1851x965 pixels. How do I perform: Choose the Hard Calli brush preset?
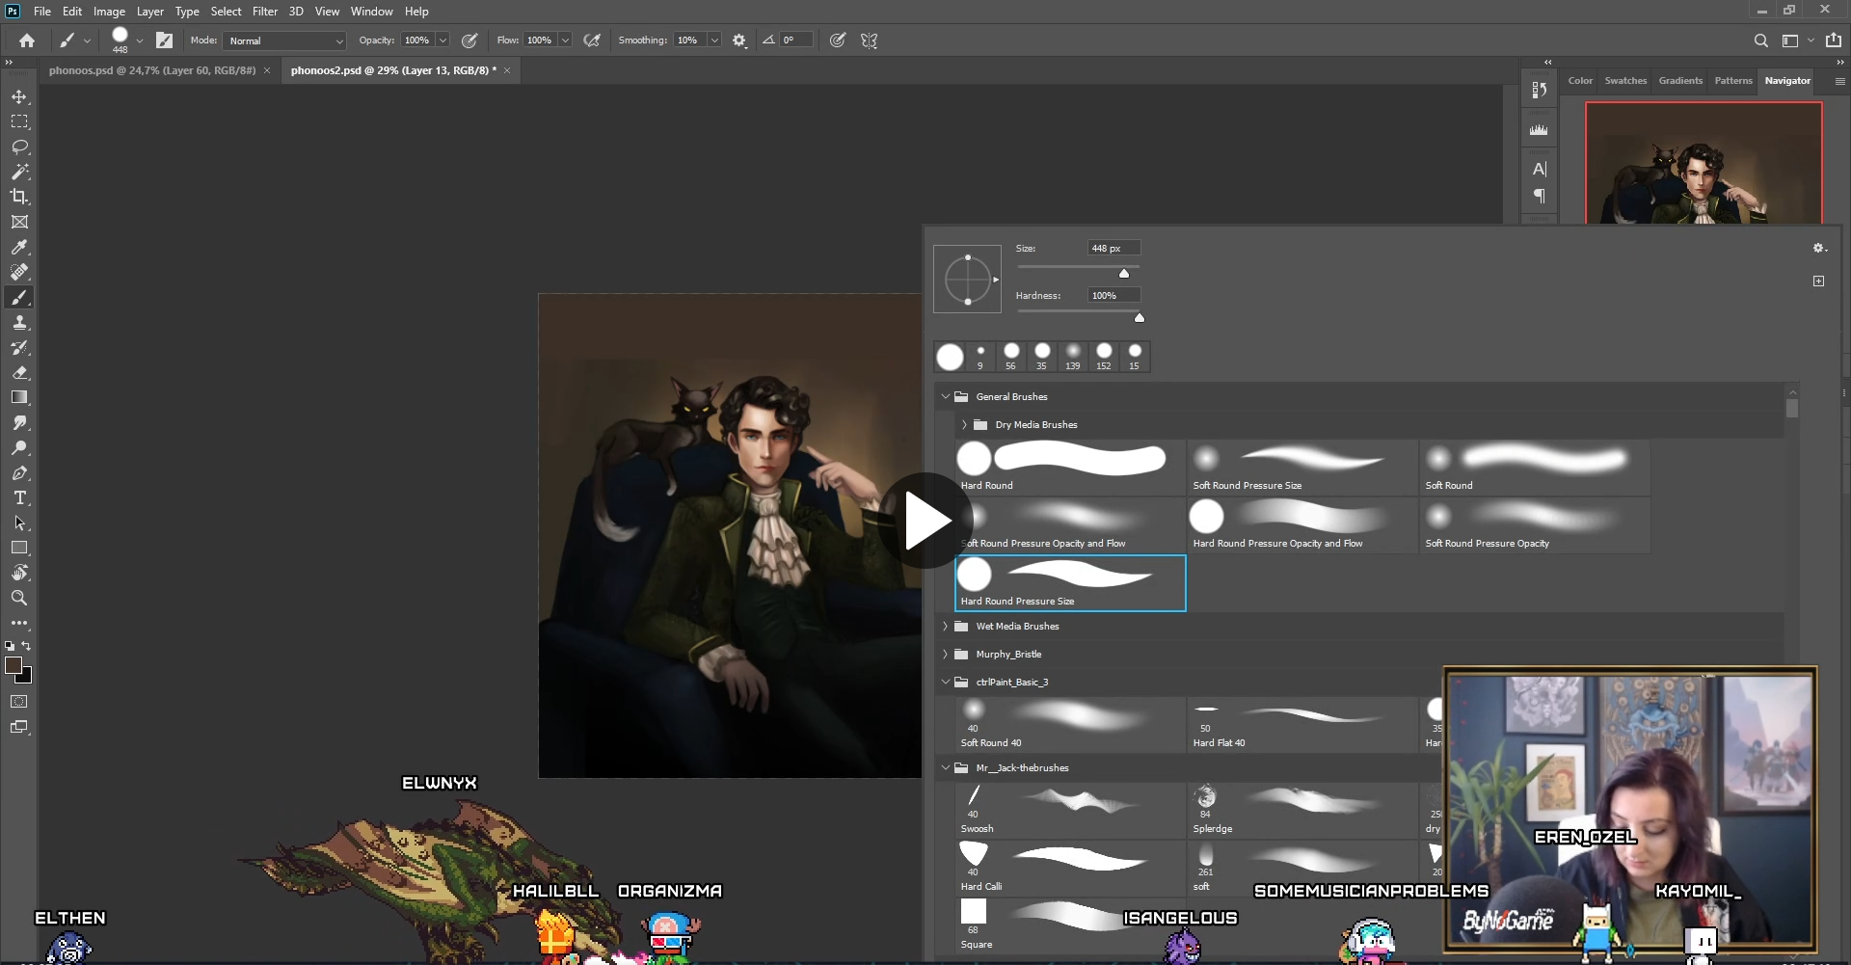click(1070, 868)
